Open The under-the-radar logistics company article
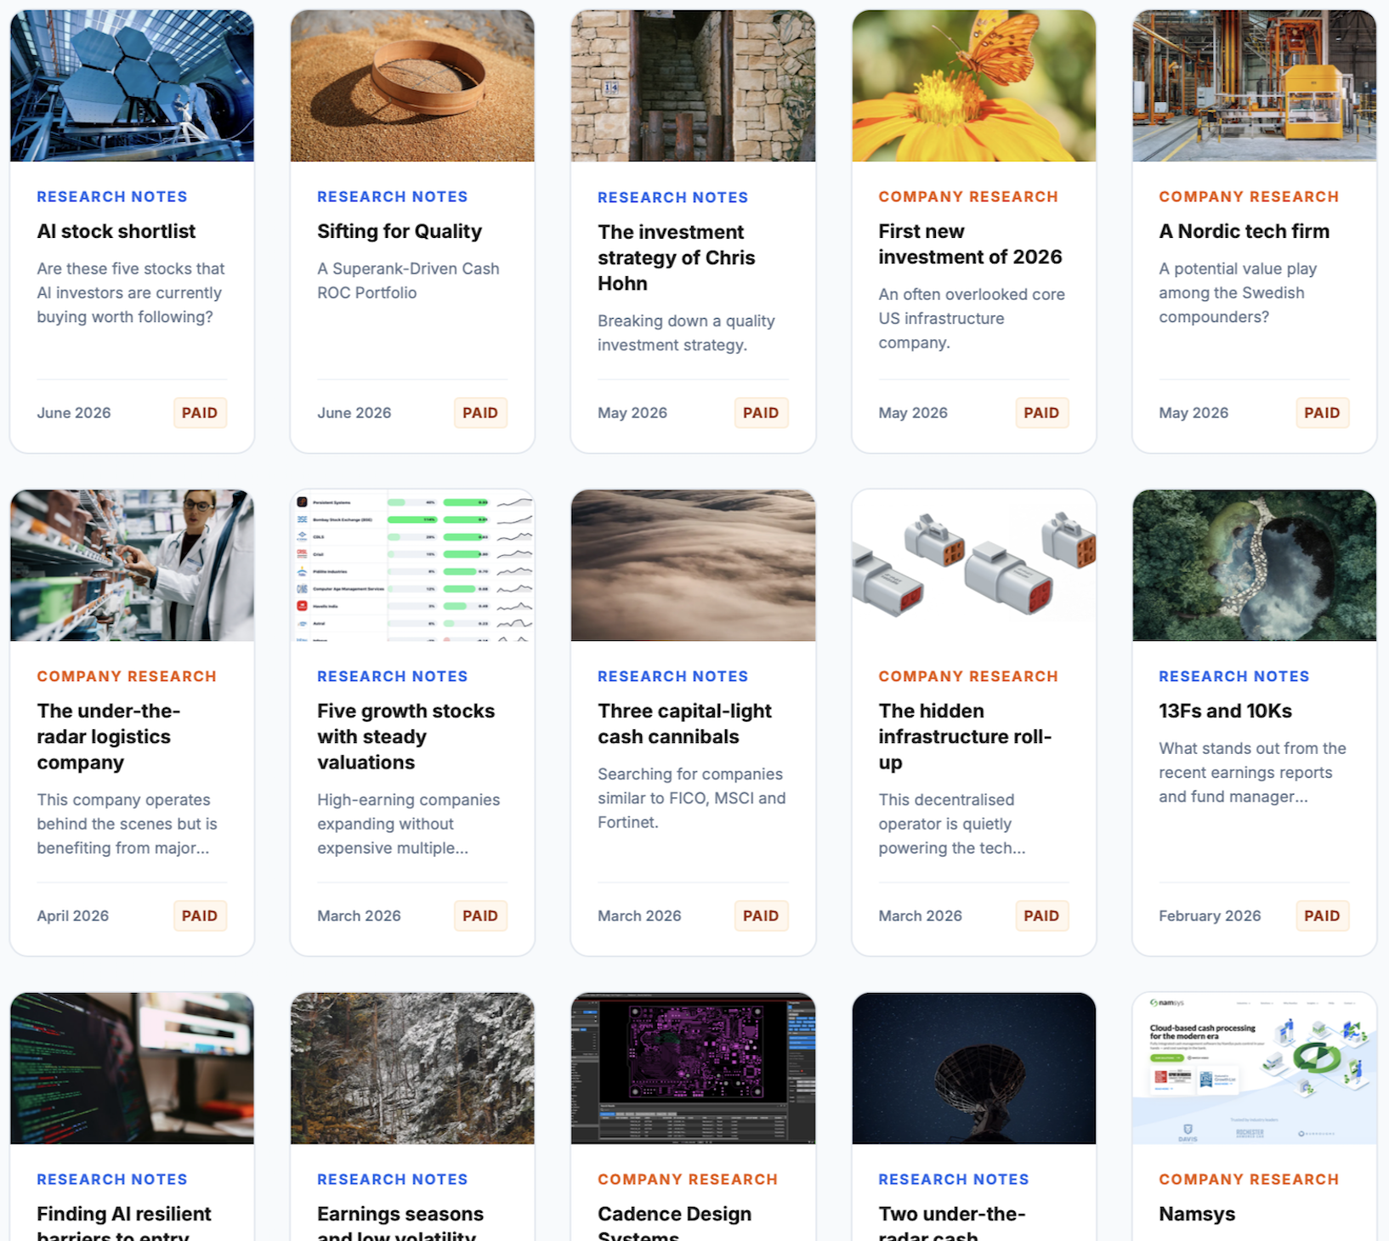The height and width of the screenshot is (1241, 1389). pos(109,736)
